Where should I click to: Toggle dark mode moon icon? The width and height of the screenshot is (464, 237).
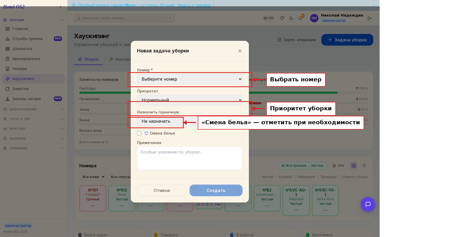coord(291,18)
